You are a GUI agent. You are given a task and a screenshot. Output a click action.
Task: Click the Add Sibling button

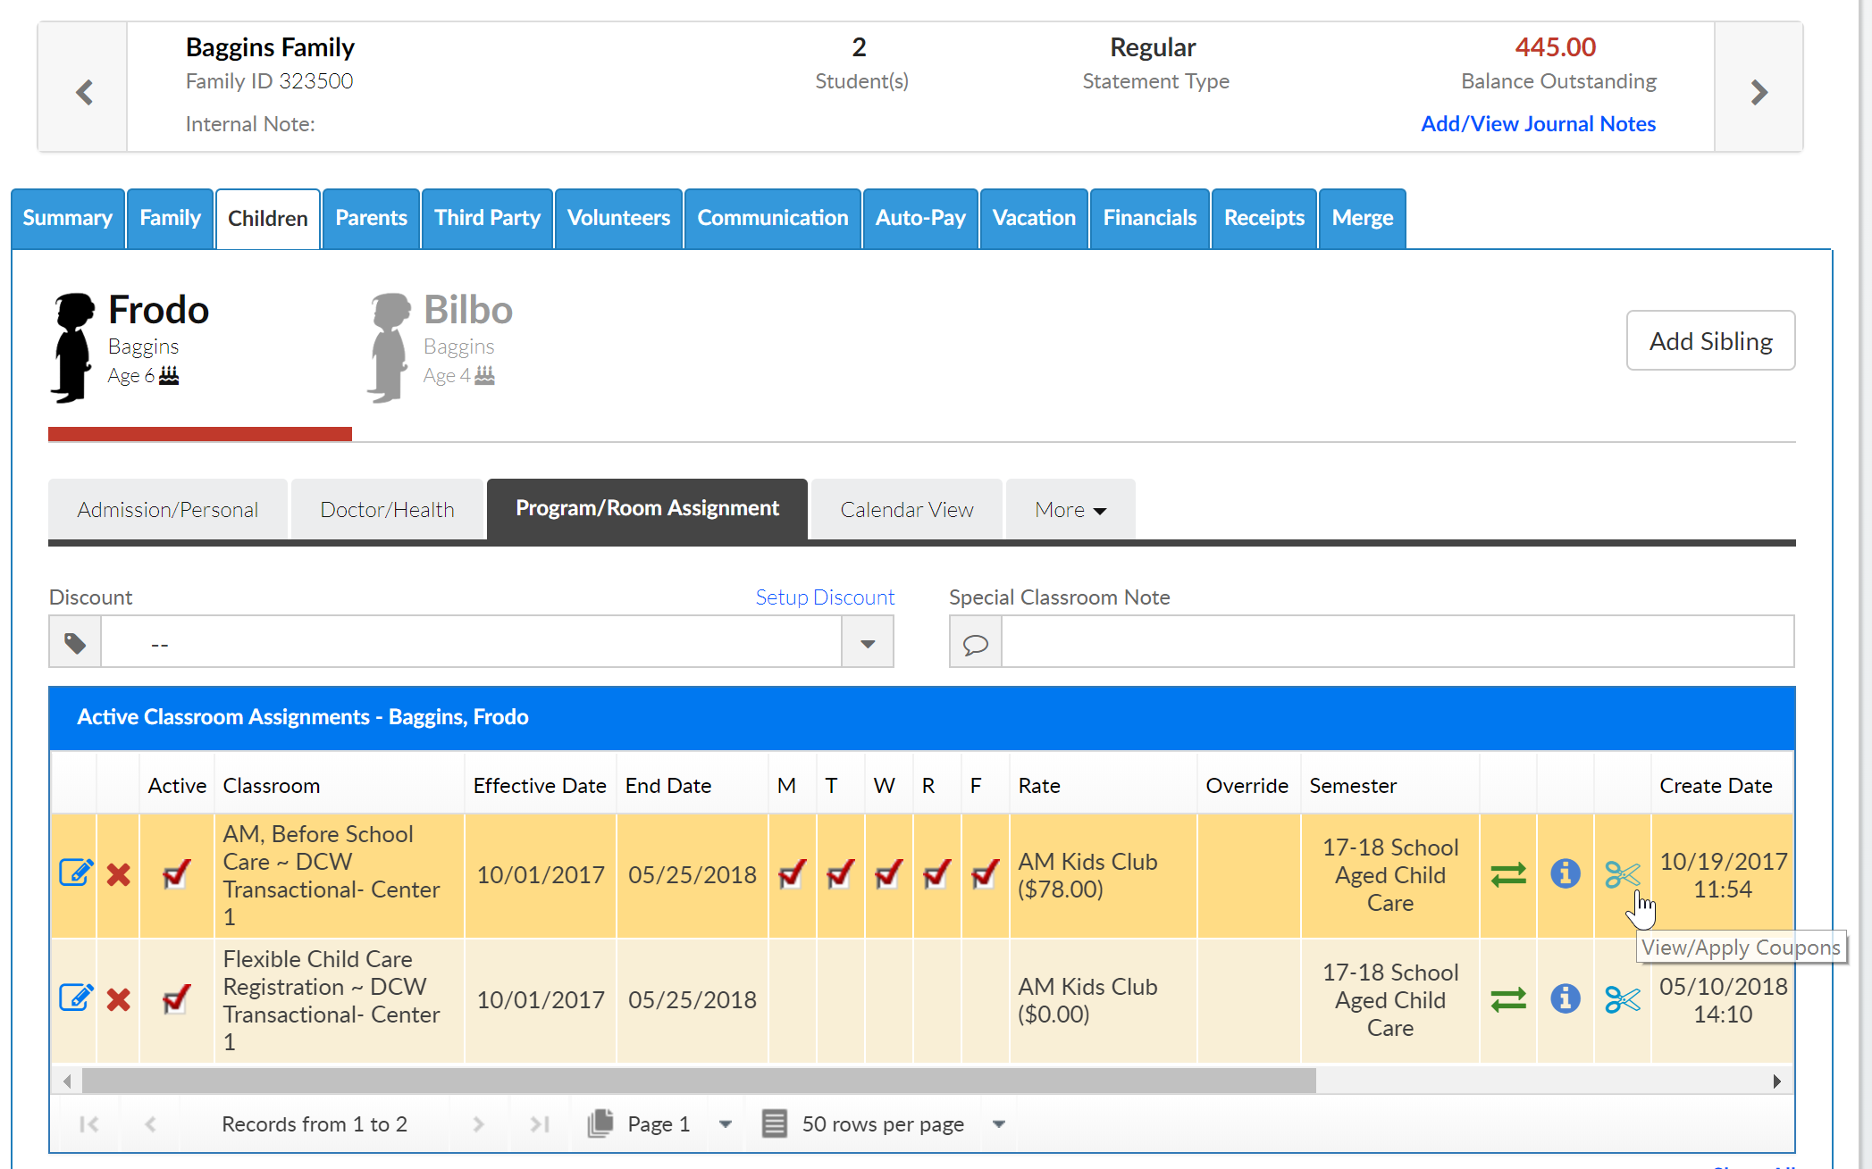pos(1709,341)
